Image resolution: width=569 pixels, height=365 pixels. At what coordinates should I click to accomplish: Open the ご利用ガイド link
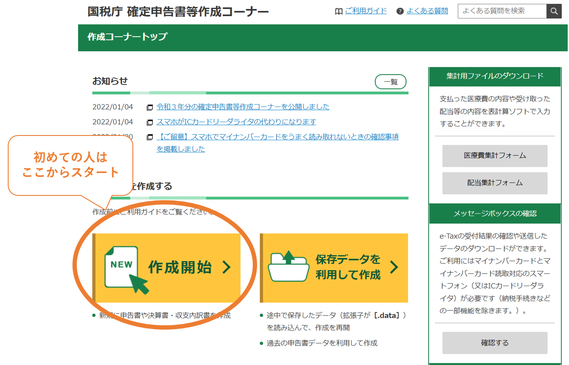366,11
